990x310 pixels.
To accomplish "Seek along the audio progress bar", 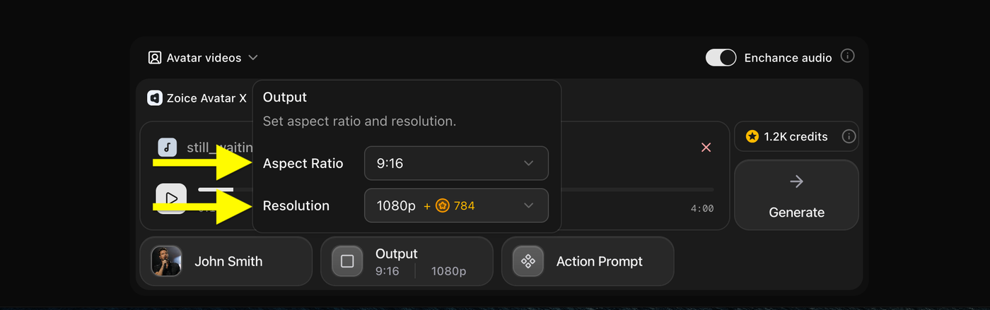I will [x=636, y=189].
